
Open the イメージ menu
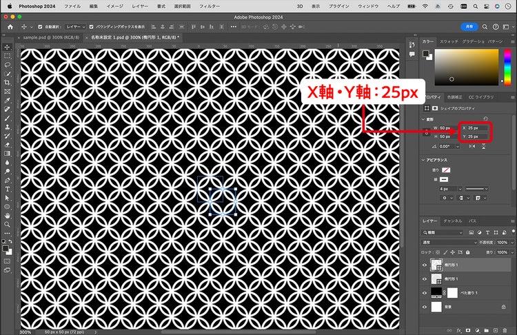[114, 6]
